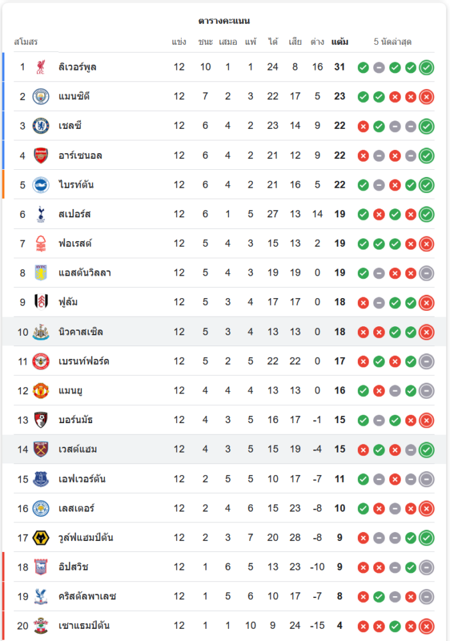This screenshot has height=641, width=450.
Task: Click Liverpool's latest match win indicator
Action: tap(426, 67)
